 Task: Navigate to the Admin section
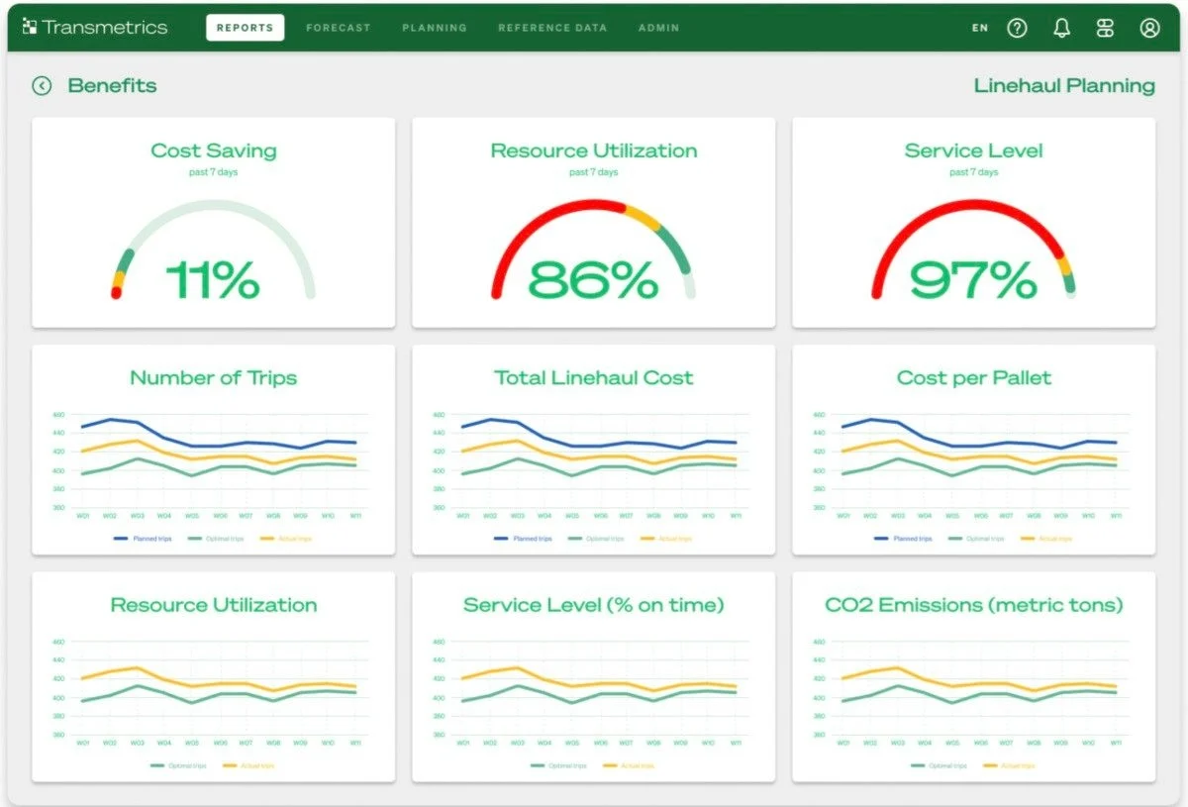click(x=659, y=28)
